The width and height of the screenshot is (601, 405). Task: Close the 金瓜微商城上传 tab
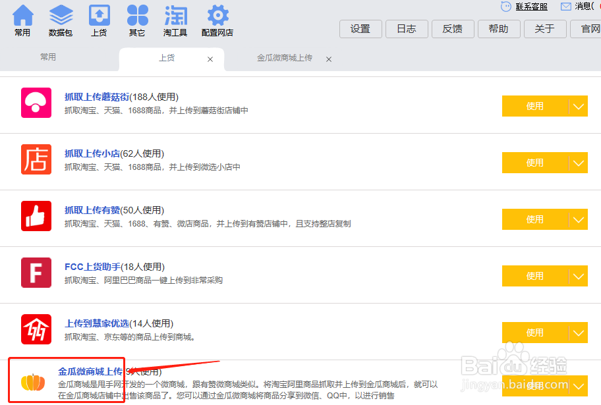(x=328, y=59)
